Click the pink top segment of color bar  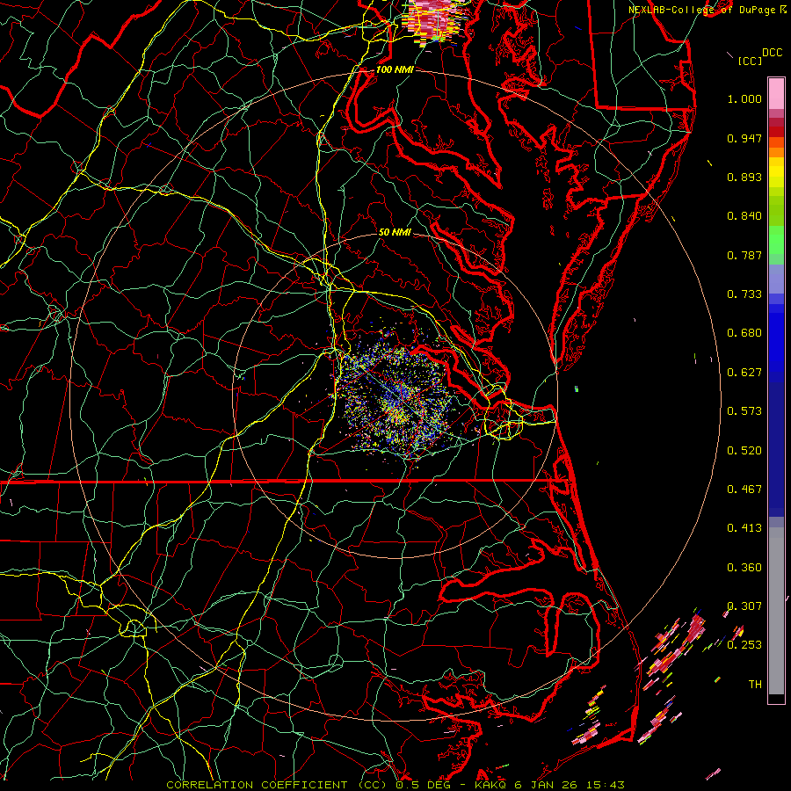[776, 94]
